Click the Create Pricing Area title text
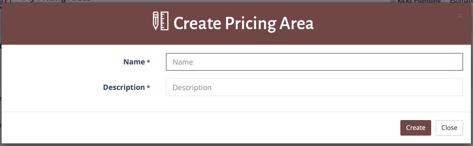Image resolution: width=473 pixels, height=146 pixels. 244,23
